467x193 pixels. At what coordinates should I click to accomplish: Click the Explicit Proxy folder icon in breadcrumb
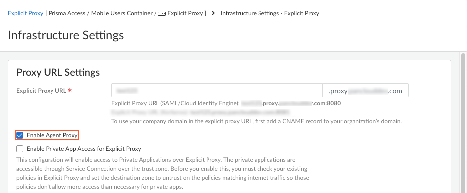(x=162, y=14)
